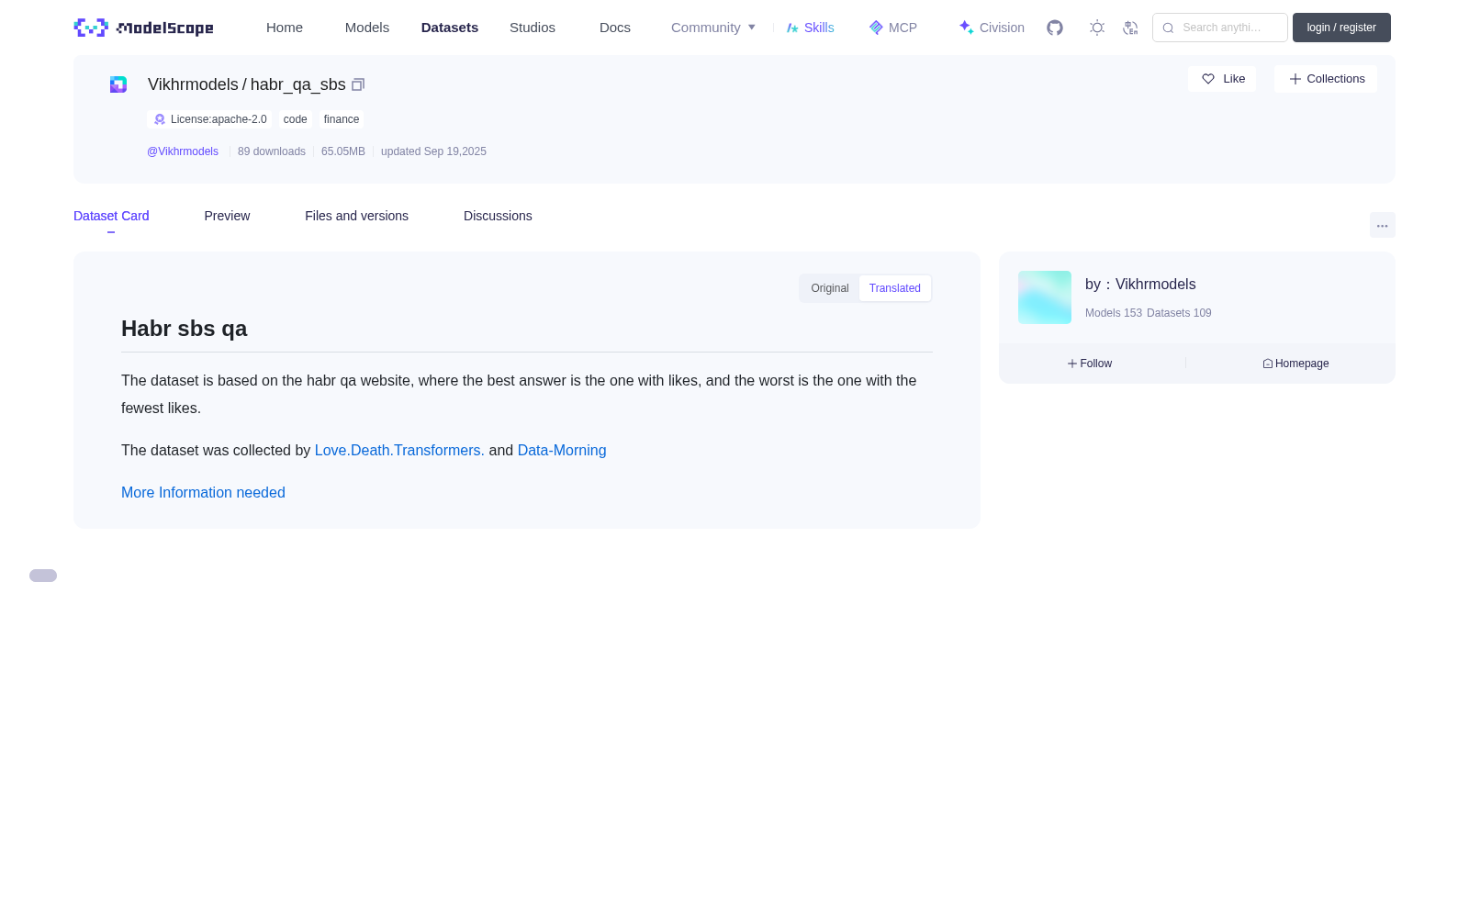Add dataset to Collections
The width and height of the screenshot is (1469, 918).
click(x=1326, y=79)
